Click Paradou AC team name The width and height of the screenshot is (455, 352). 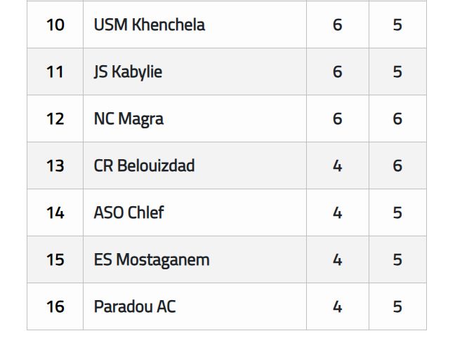[x=135, y=306]
